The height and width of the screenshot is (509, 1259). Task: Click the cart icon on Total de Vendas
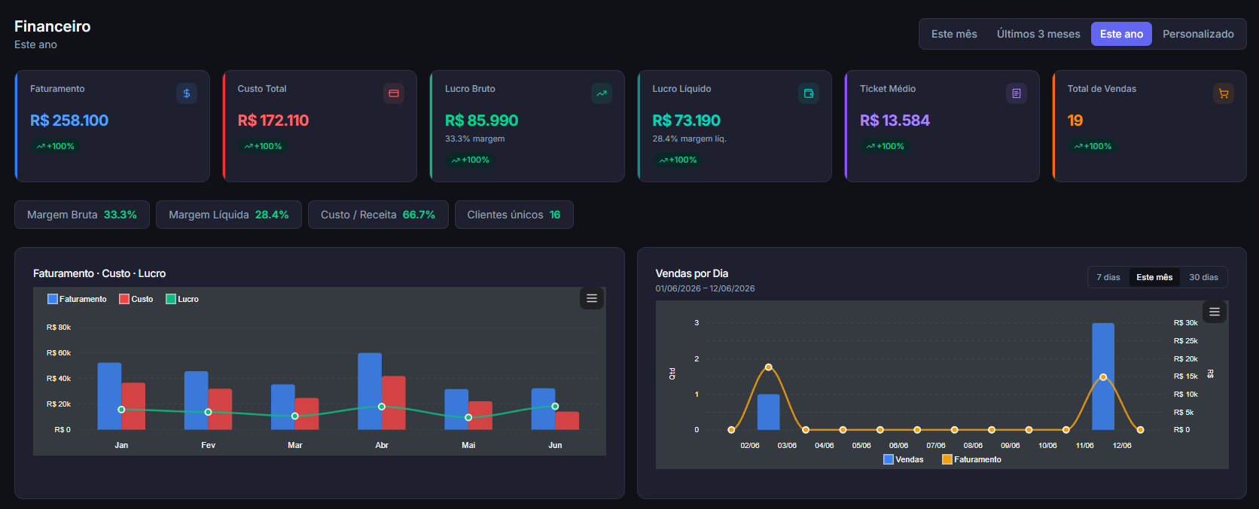1224,93
